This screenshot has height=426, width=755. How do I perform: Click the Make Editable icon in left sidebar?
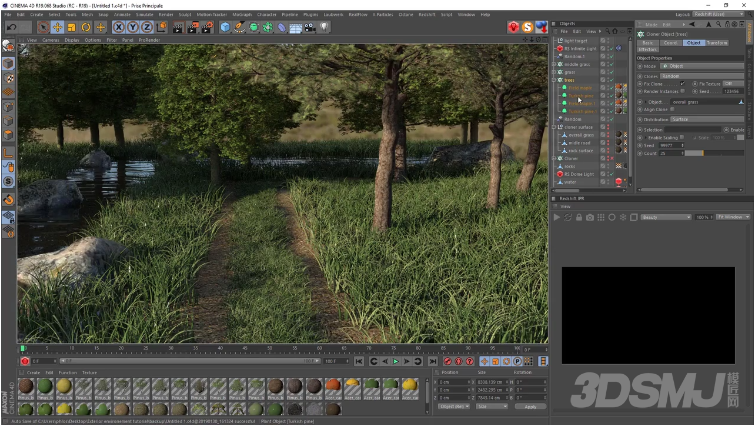8,45
